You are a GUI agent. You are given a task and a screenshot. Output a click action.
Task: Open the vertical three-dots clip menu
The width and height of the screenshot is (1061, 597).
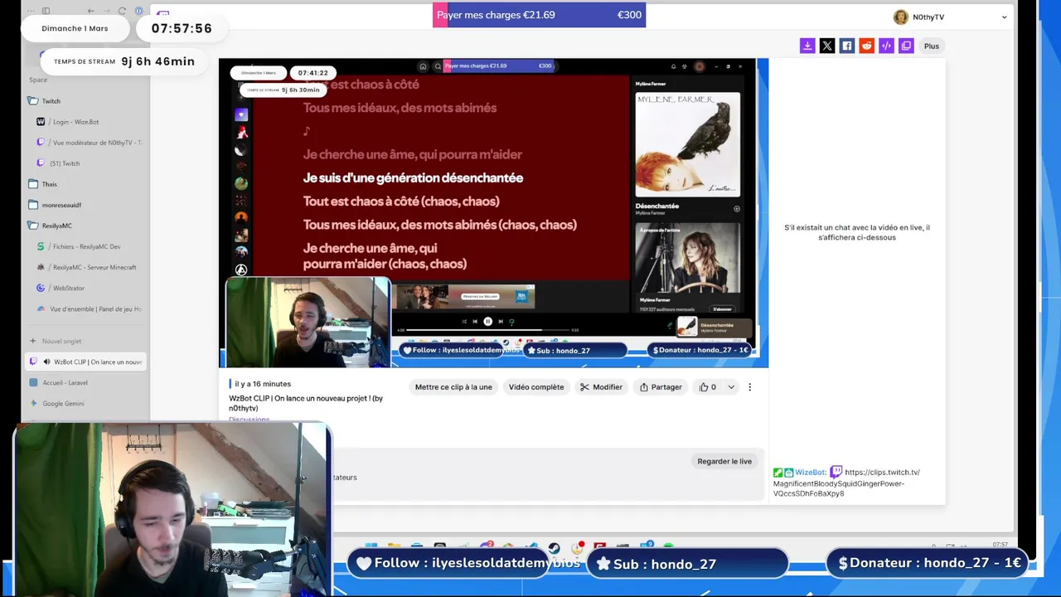pyautogui.click(x=749, y=387)
